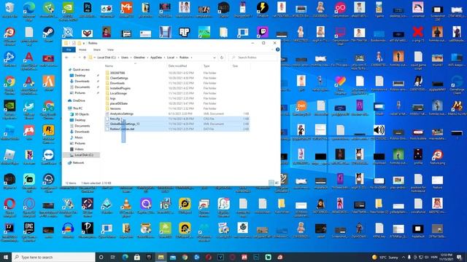
Task: Sort files by the Type column
Action: point(207,66)
